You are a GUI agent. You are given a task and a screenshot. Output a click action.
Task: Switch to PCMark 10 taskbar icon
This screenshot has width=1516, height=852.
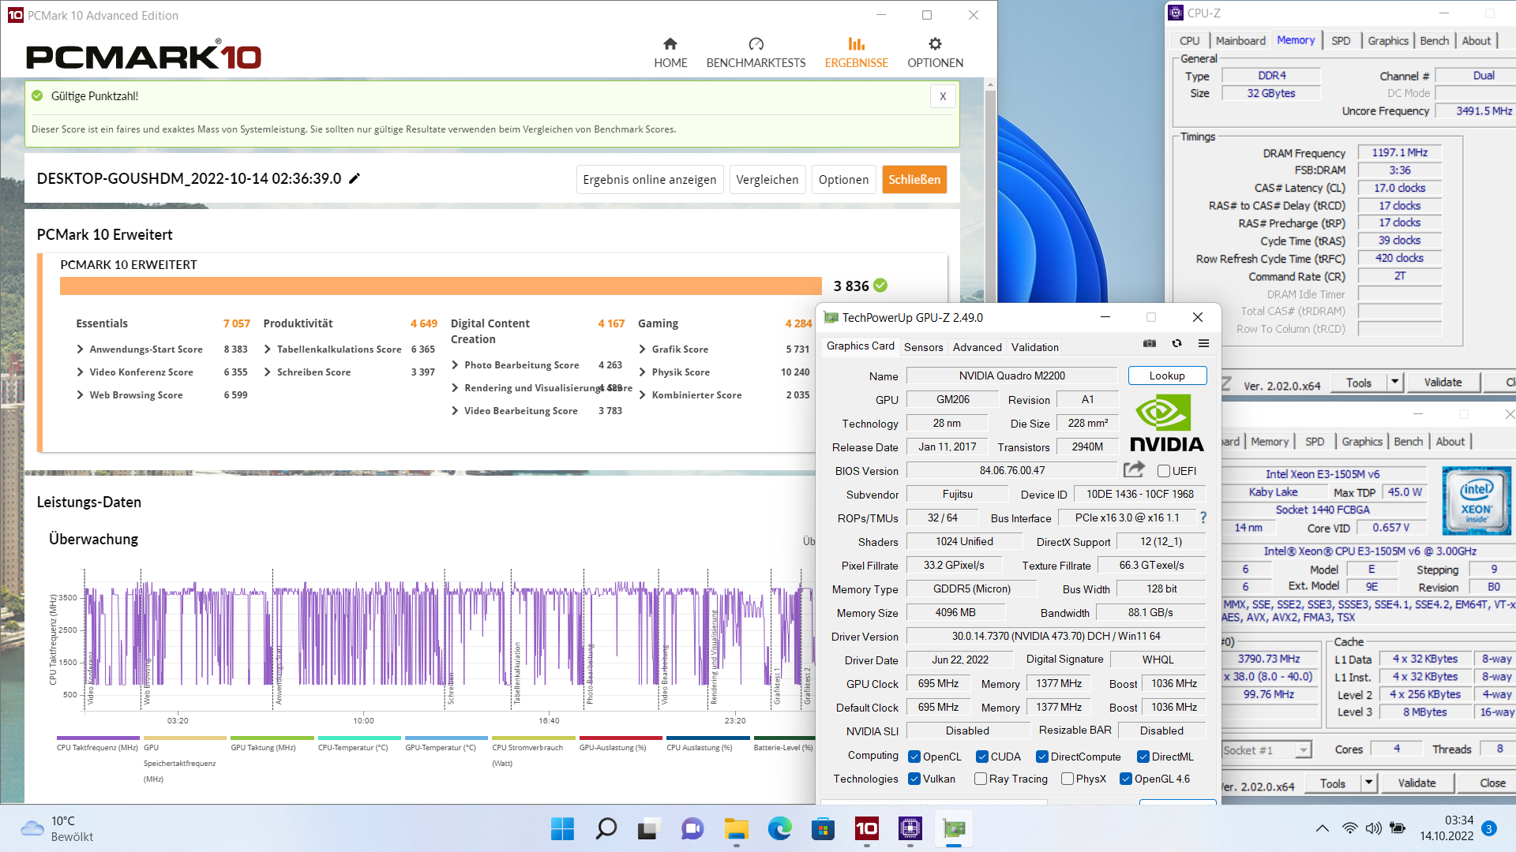866,828
